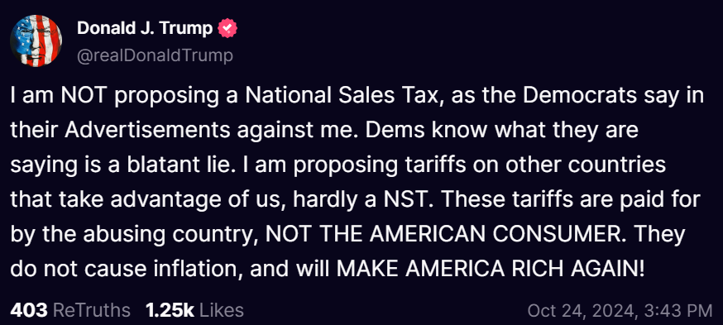
Task: Show the Likes label
Action: 222,310
